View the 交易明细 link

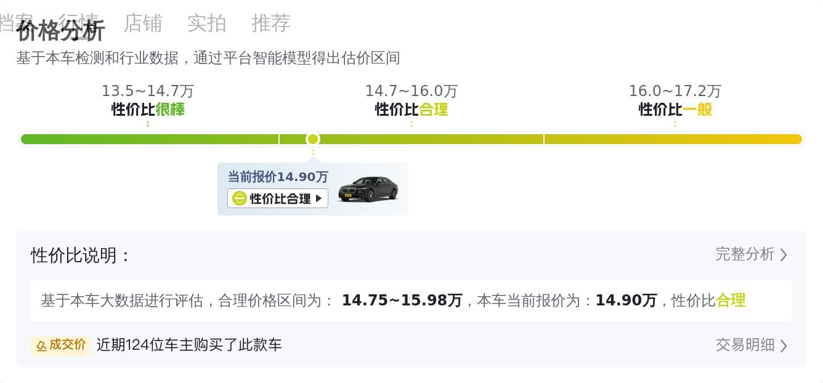(x=745, y=345)
